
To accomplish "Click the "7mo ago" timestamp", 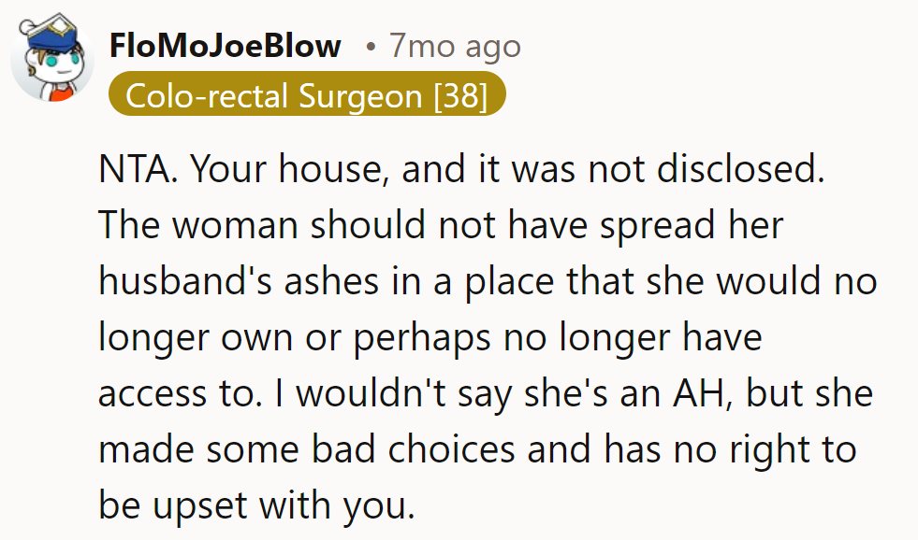I will point(455,46).
